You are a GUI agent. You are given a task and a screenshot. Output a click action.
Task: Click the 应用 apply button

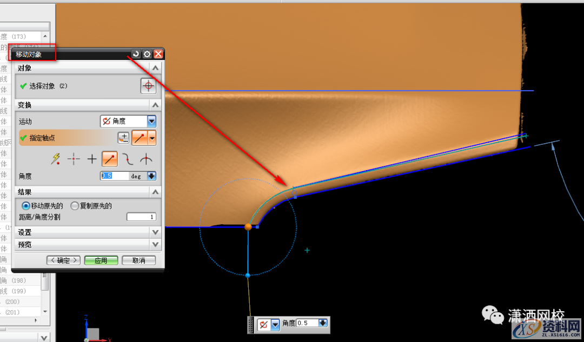(x=101, y=260)
